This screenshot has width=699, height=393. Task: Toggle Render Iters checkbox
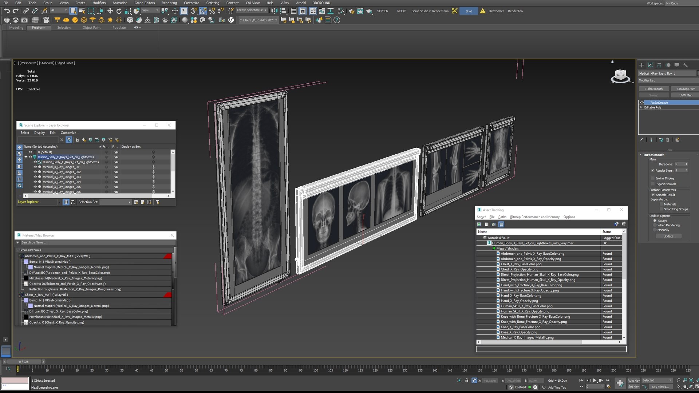point(653,170)
